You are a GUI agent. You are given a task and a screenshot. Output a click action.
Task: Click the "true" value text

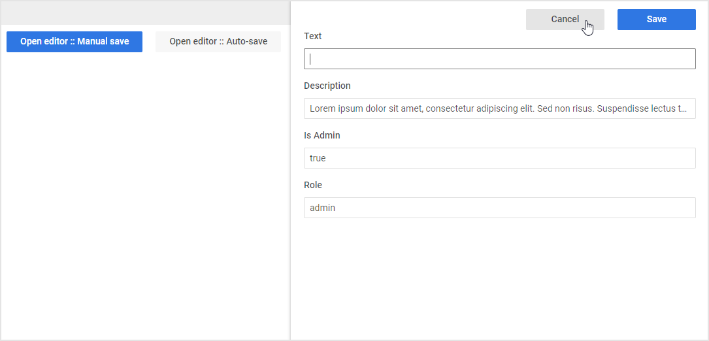[x=318, y=158]
